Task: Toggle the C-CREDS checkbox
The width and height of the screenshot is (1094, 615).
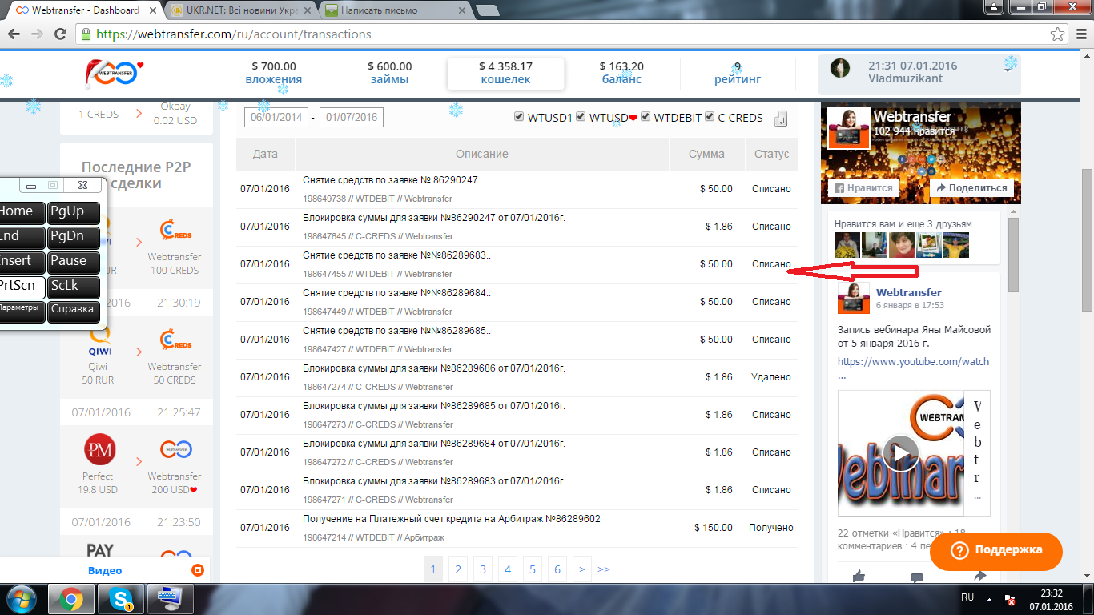Action: point(709,117)
